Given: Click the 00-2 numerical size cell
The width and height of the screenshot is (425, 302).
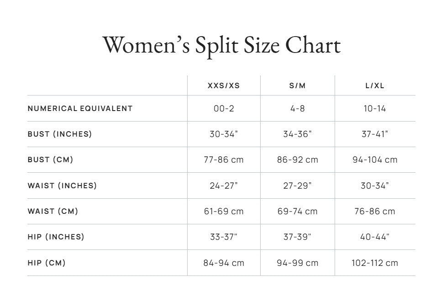Looking at the screenshot, I should [224, 109].
